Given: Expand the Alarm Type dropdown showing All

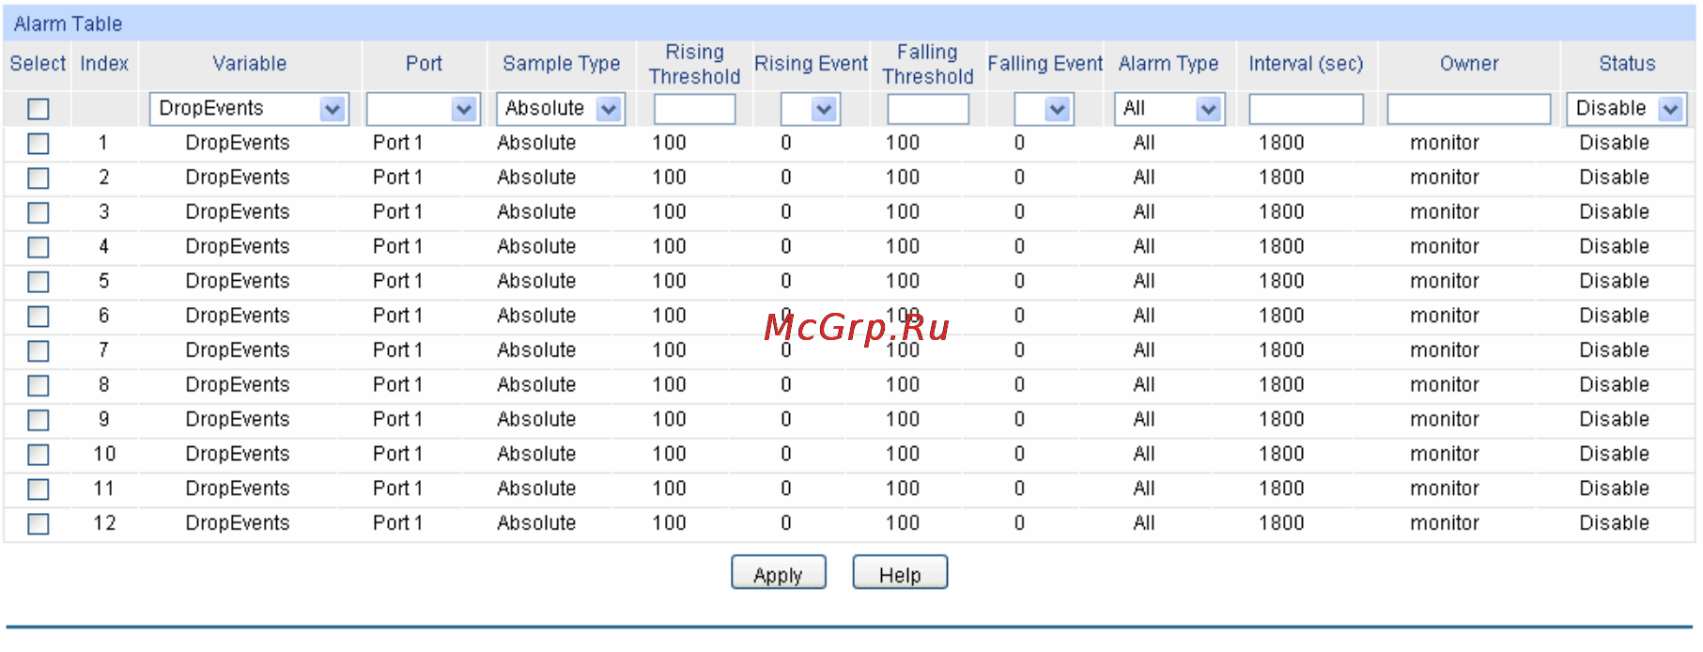Looking at the screenshot, I should 1169,109.
